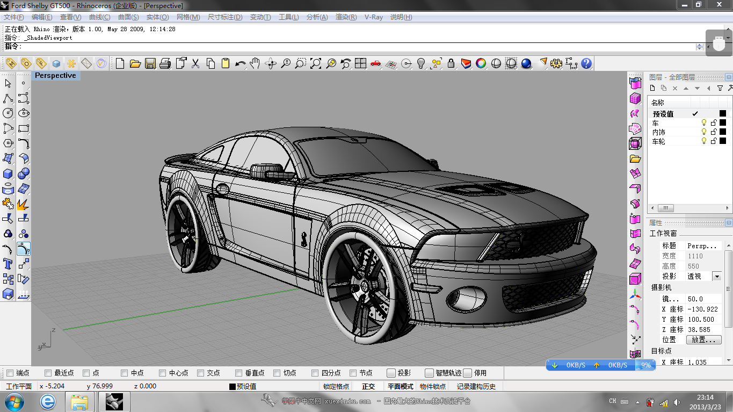This screenshot has height=412, width=733.
Task: Open Options with the gear icon
Action: click(x=556, y=63)
